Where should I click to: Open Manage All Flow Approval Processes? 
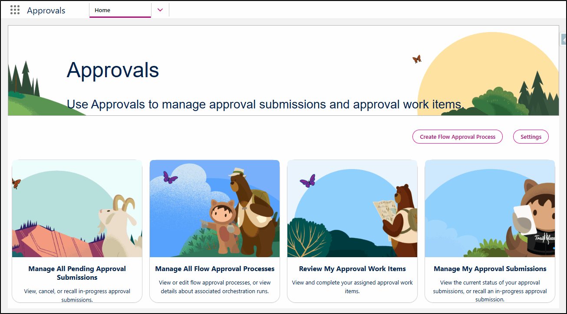pos(215,269)
